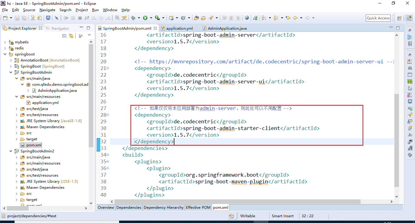Select the SpringBootAdmin2 project
This screenshot has width=415, height=223.
click(x=37, y=151)
